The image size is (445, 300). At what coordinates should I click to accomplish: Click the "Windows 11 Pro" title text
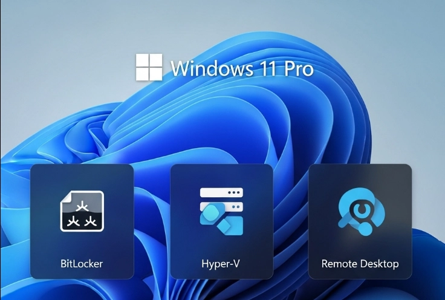pos(242,68)
